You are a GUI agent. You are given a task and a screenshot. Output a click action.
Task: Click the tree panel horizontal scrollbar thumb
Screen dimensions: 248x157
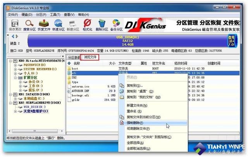point(35,131)
